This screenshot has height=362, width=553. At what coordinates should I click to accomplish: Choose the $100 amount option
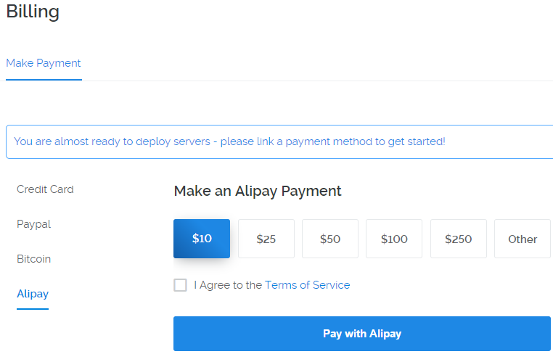pyautogui.click(x=394, y=239)
